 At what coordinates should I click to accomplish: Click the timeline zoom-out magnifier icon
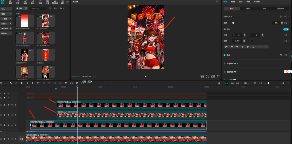pos(261,83)
